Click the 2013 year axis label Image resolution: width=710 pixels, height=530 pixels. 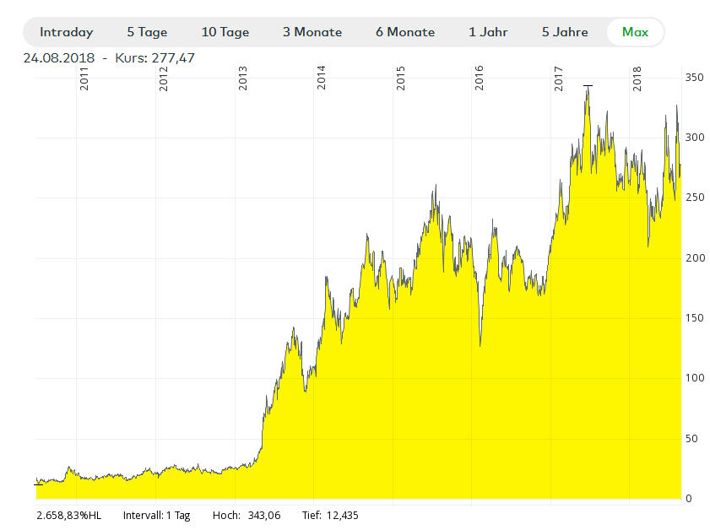(242, 78)
